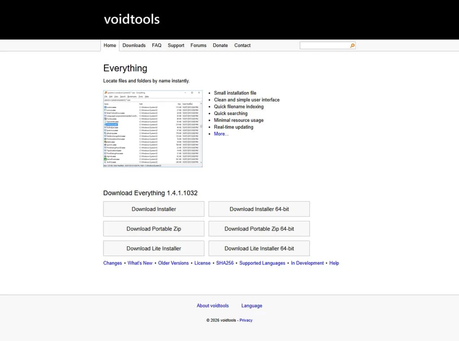The height and width of the screenshot is (341, 459).
Task: Open the Everything screenshot thumbnail
Action: [153, 129]
